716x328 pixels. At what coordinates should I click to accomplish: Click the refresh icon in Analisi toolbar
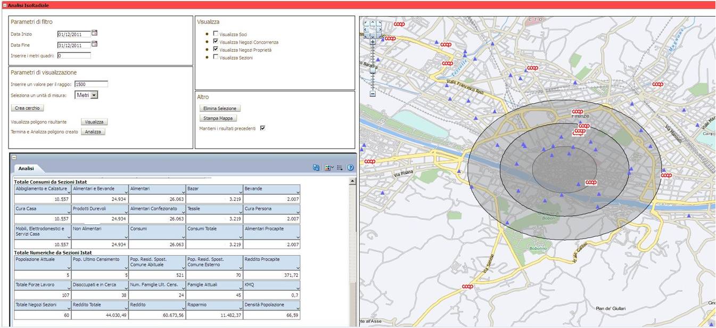[316, 168]
